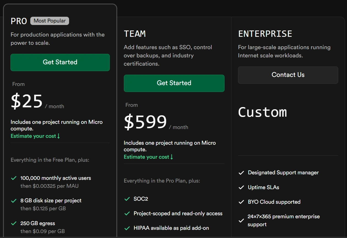
Task: Click checkmark next to Project-scoped read-only access
Action: pos(127,214)
